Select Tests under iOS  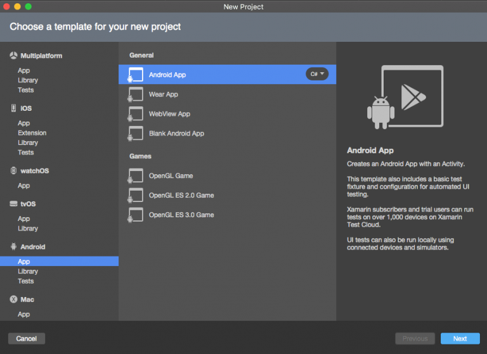[26, 153]
